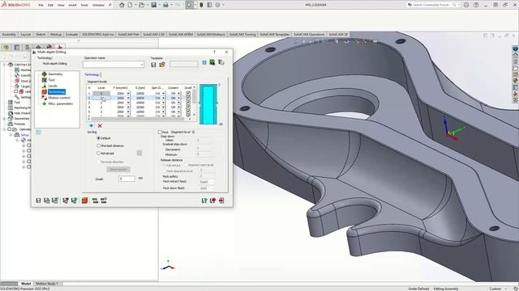519x291 pixels.
Task: Delete segment level with red X icon
Action: click(100, 126)
